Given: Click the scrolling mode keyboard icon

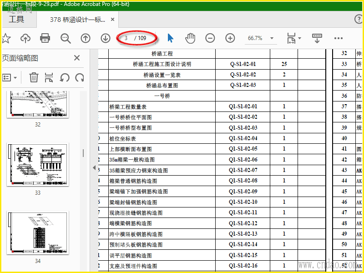Looking at the screenshot, I should tap(317, 38).
